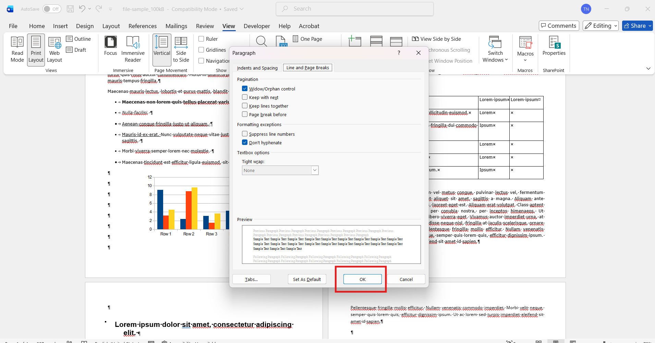Check Keep with next
Viewport: 655px width, 343px height.
coord(245,97)
